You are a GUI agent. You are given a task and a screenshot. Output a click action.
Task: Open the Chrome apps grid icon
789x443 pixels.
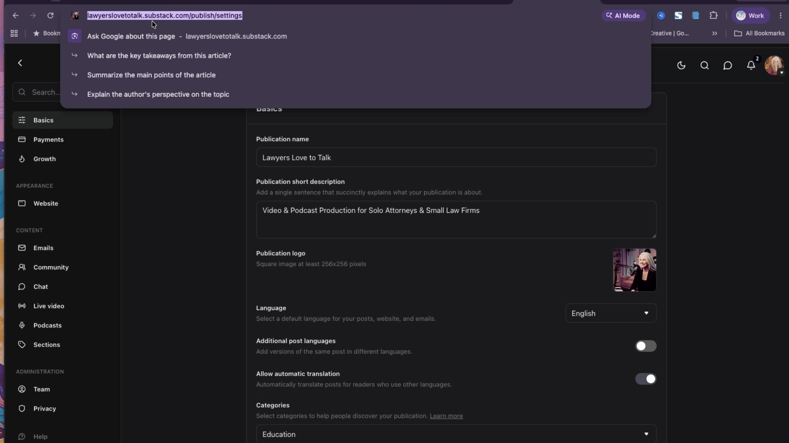(x=14, y=33)
